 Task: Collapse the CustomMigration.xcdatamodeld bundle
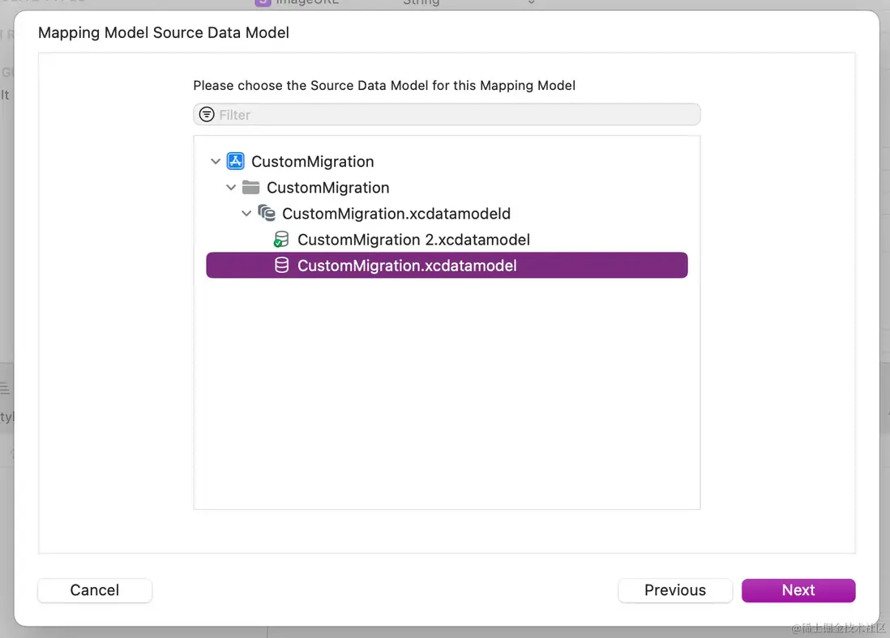pos(246,214)
